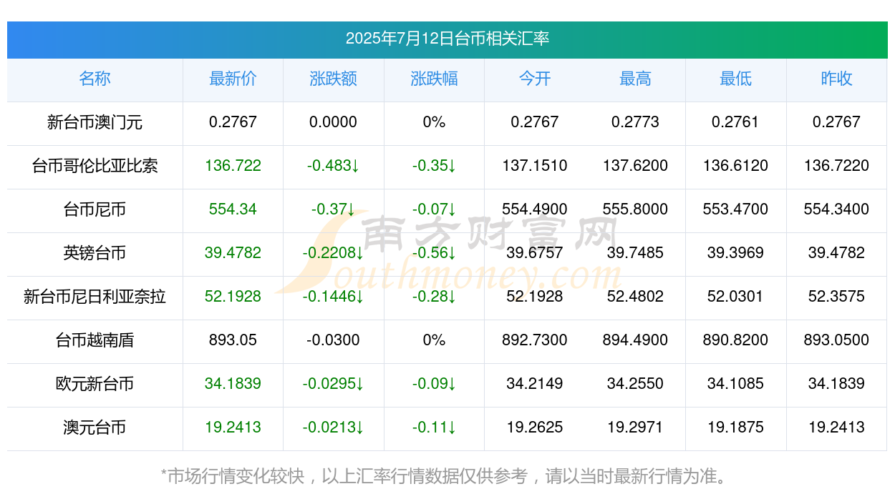
Task: Click change amount -0.0300
Action: coord(334,340)
